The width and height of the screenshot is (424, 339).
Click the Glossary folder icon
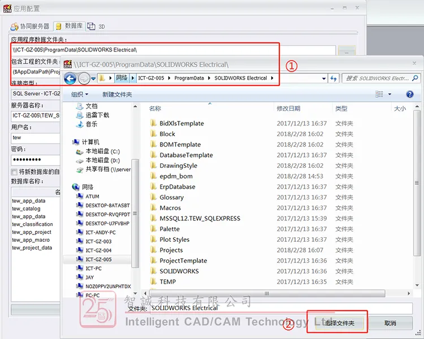[153, 197]
